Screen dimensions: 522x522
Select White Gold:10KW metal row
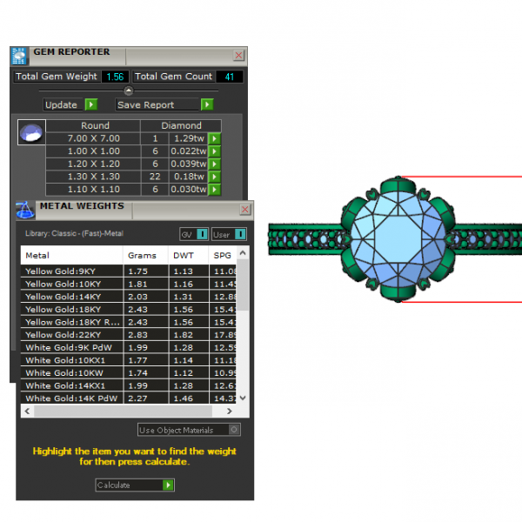point(70,372)
